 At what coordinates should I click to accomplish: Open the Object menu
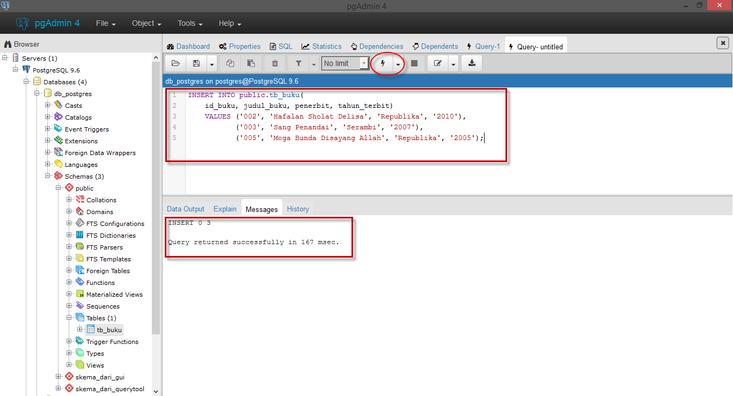click(146, 23)
